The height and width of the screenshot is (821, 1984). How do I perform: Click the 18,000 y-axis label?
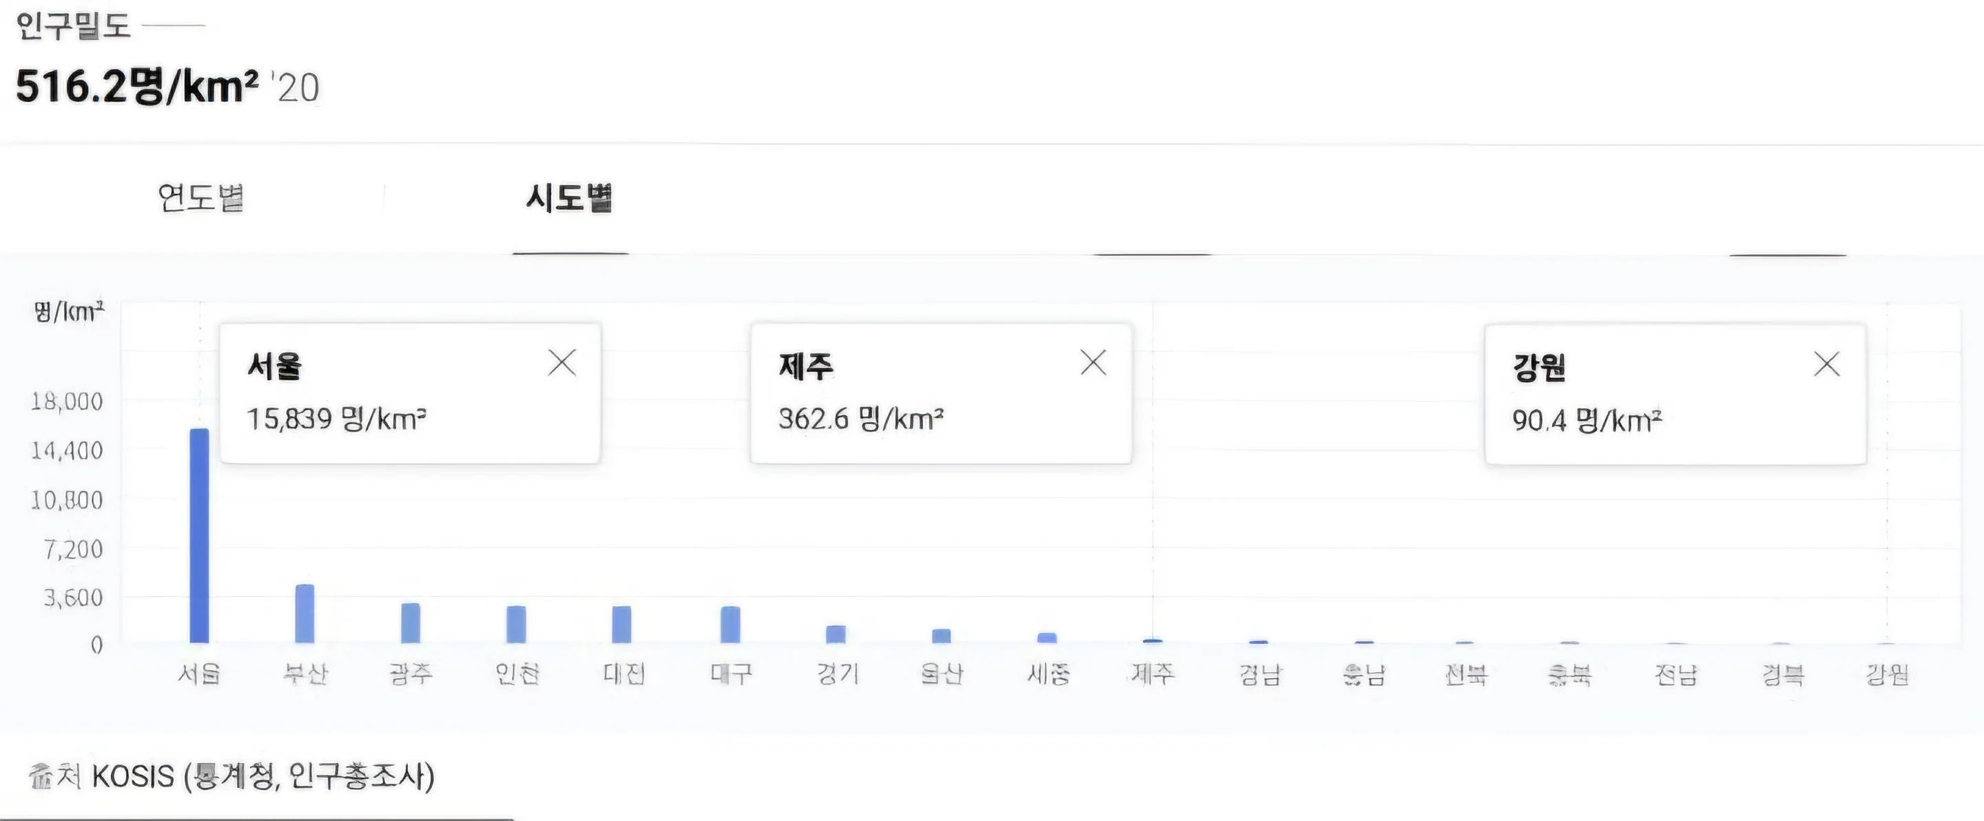pos(67,402)
